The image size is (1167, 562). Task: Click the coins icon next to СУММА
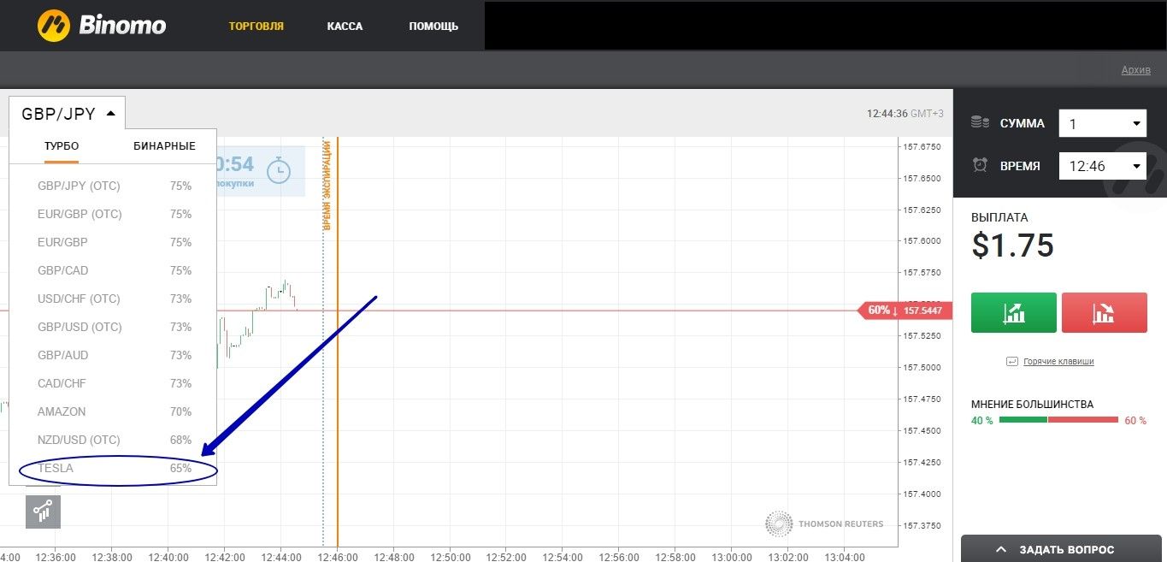pyautogui.click(x=980, y=123)
